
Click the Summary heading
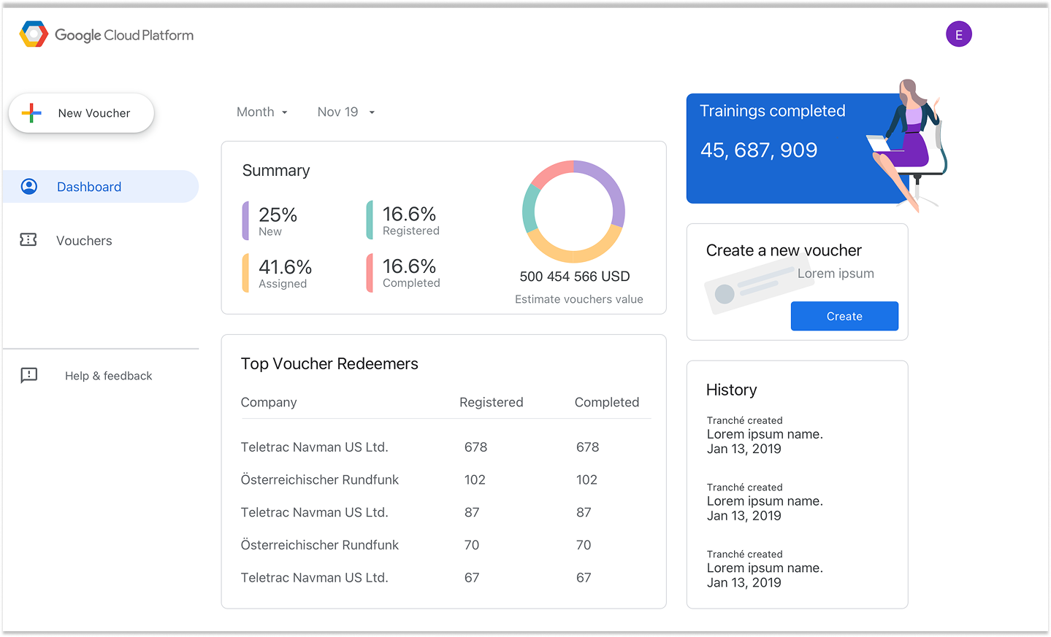[276, 171]
